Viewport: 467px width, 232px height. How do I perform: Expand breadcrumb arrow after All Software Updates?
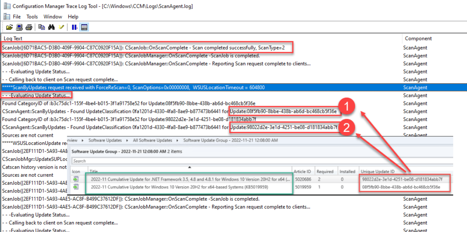[177, 140]
